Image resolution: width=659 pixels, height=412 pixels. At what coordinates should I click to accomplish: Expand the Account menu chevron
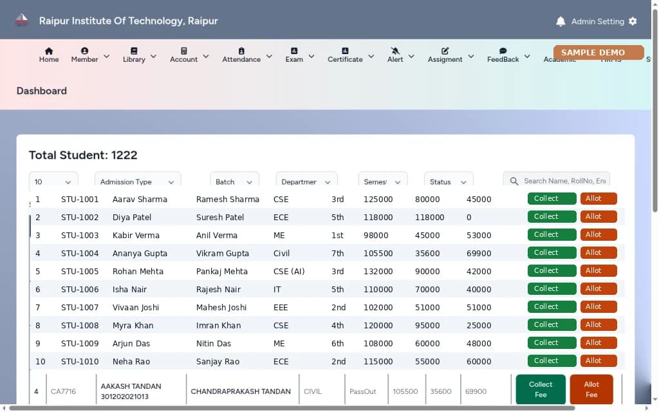click(206, 56)
